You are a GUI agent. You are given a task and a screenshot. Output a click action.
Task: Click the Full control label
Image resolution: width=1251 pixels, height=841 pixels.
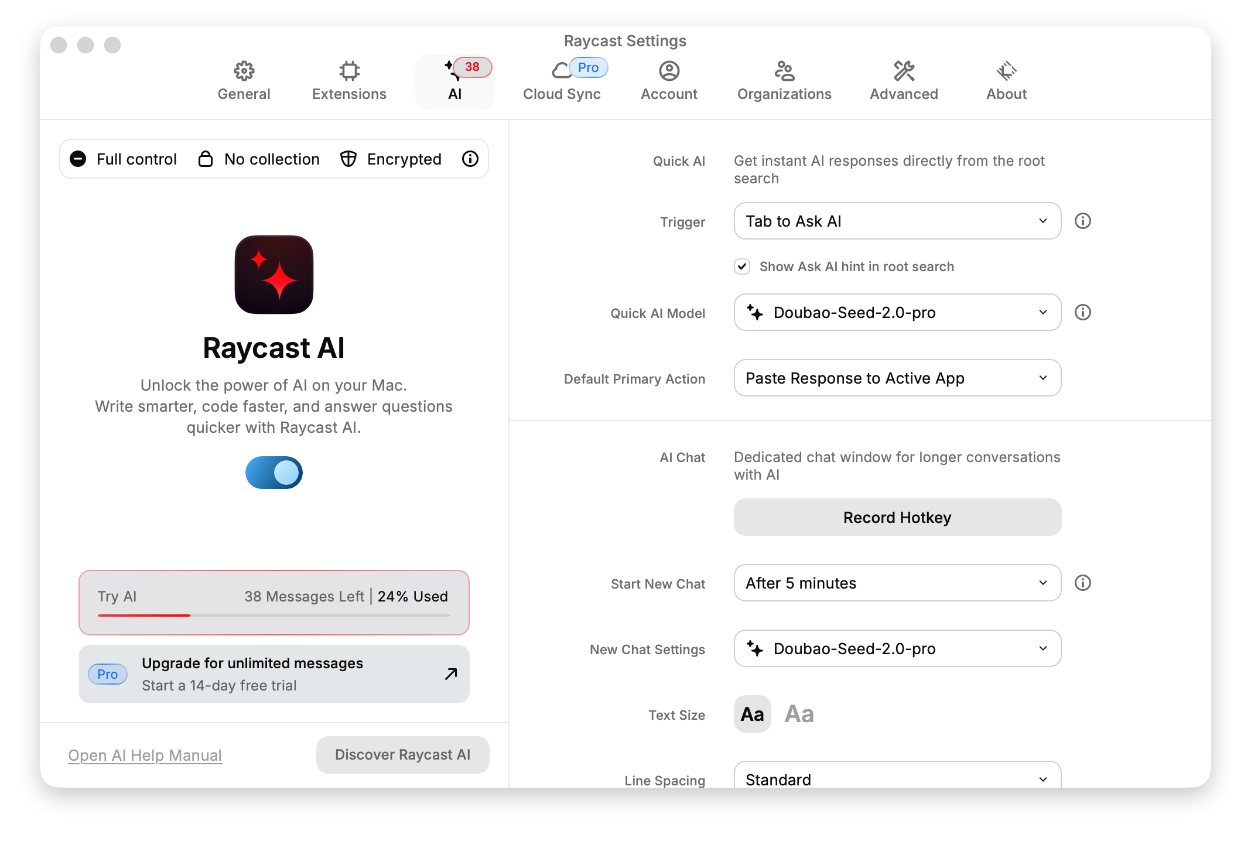pyautogui.click(x=136, y=159)
